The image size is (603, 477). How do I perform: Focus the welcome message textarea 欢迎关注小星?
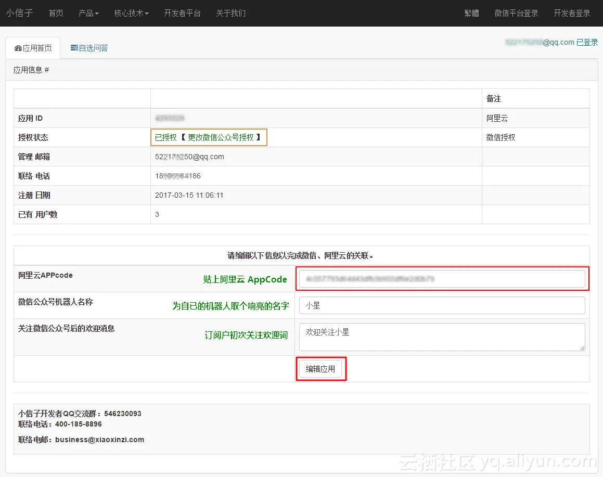[x=442, y=337]
